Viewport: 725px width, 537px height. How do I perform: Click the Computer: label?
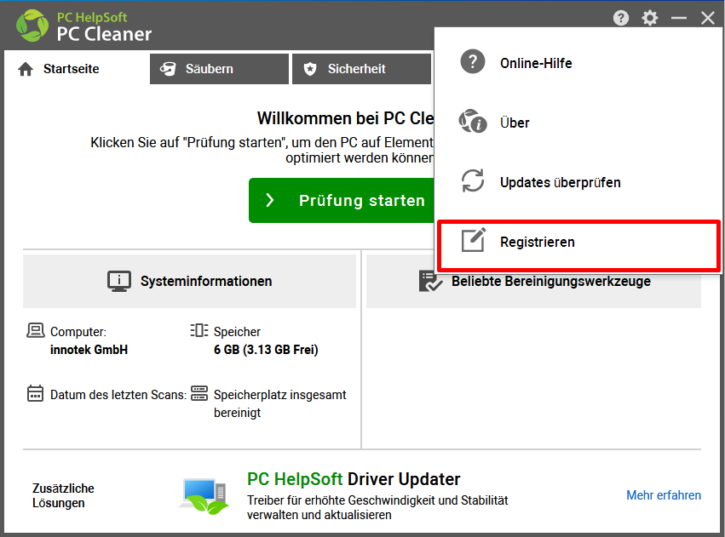click(78, 332)
